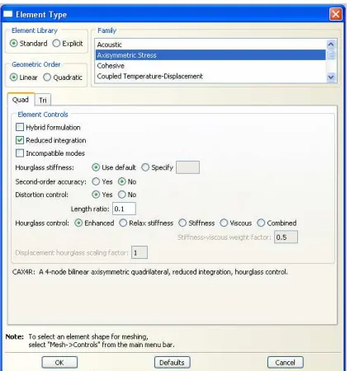Set Hourglass stiffness to Use default

coord(96,167)
